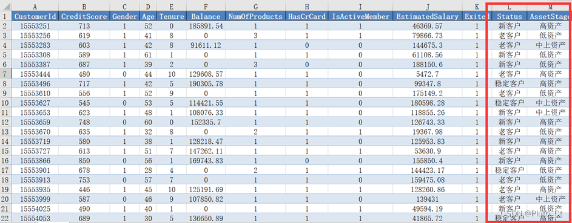Image resolution: width=572 pixels, height=223 pixels.
Task: Click salary value 5472.7
Action: pyautogui.click(x=428, y=74)
